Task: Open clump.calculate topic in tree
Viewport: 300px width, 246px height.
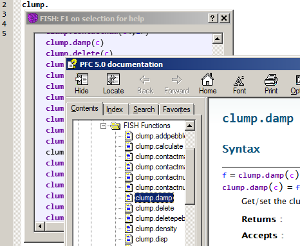Action: pyautogui.click(x=159, y=146)
